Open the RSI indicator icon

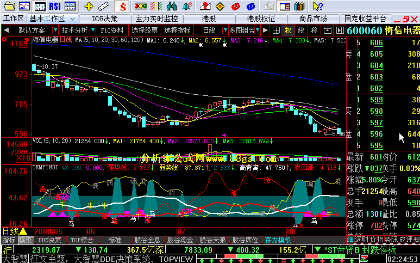coord(55,5)
